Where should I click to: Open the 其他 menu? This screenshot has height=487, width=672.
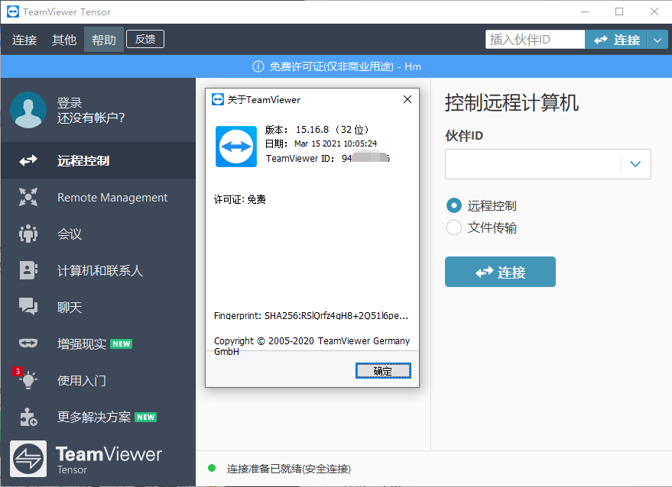(64, 39)
